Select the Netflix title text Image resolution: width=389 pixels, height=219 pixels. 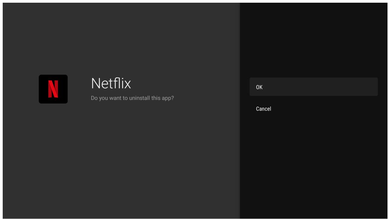(x=111, y=83)
